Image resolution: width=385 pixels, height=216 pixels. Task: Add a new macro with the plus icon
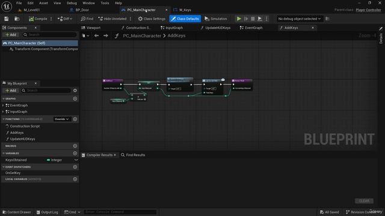(75, 146)
